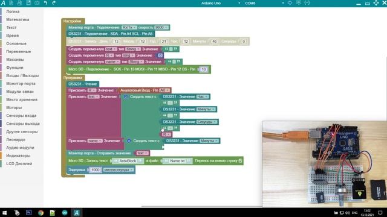Choose the Сенсоры выхода category
The image size is (387, 217).
(x=23, y=124)
